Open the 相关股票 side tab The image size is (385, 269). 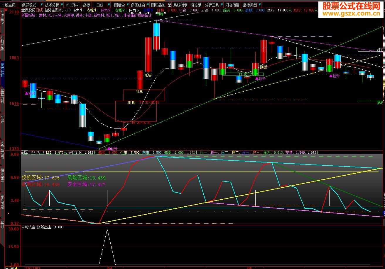point(2,175)
